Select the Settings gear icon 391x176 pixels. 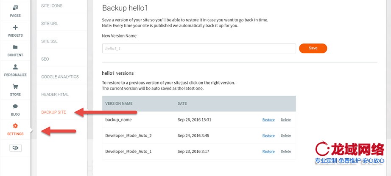click(15, 126)
